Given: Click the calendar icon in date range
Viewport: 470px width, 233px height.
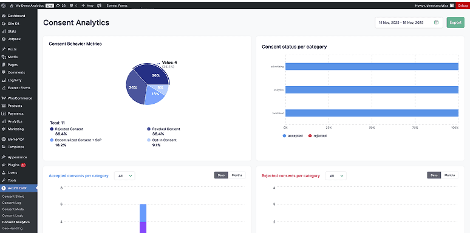Looking at the screenshot, I should coord(436,22).
